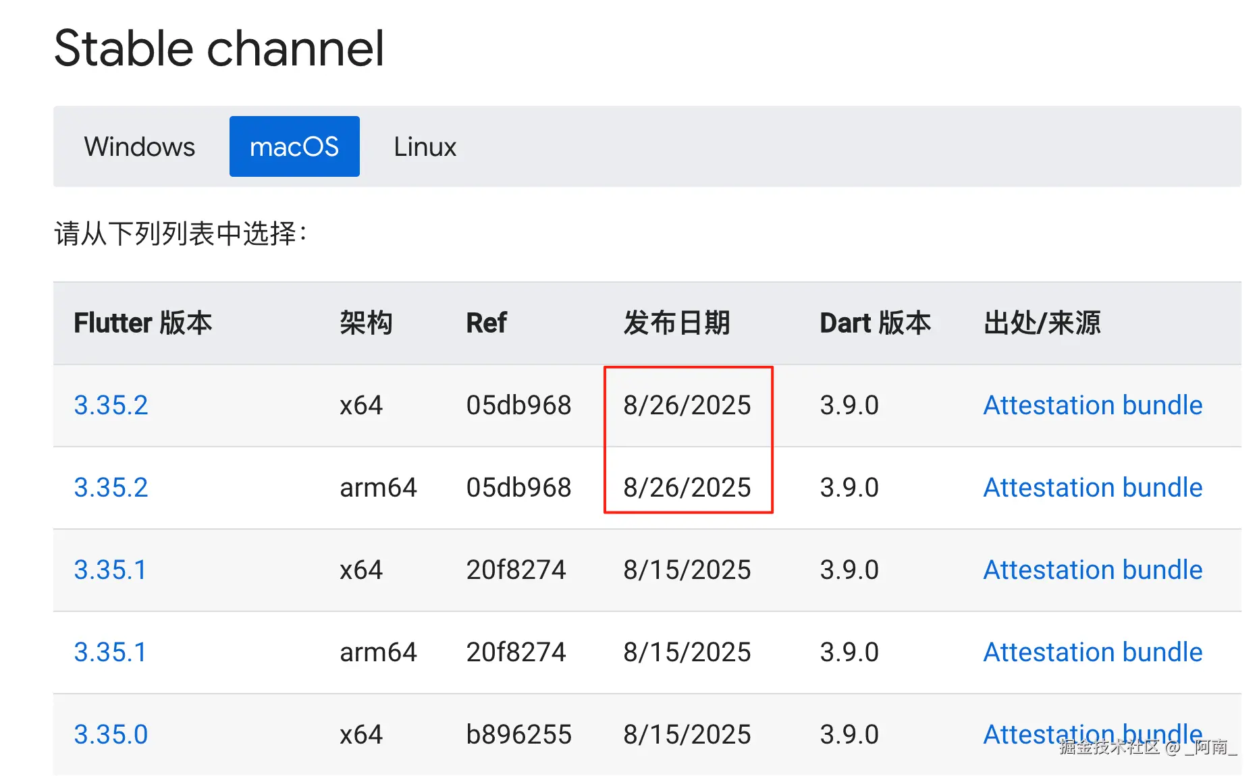This screenshot has height=776, width=1257.
Task: Open the Flutter 3.35.2 x64 version link
Action: [x=111, y=405]
